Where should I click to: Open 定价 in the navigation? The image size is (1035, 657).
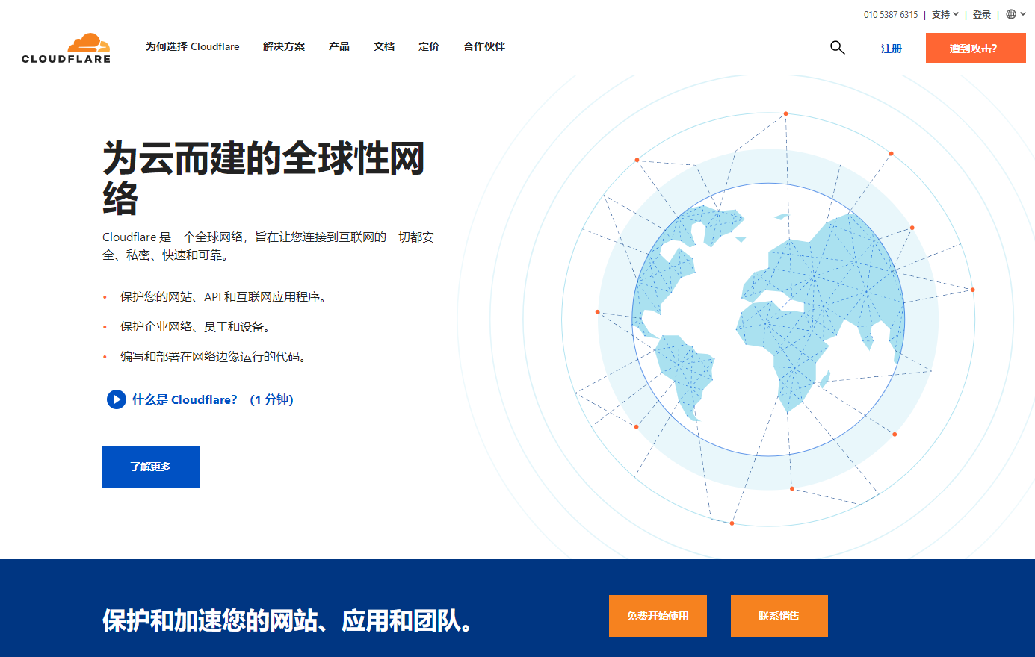pos(429,46)
